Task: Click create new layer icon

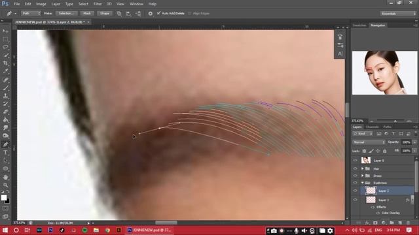Action: pyautogui.click(x=400, y=223)
